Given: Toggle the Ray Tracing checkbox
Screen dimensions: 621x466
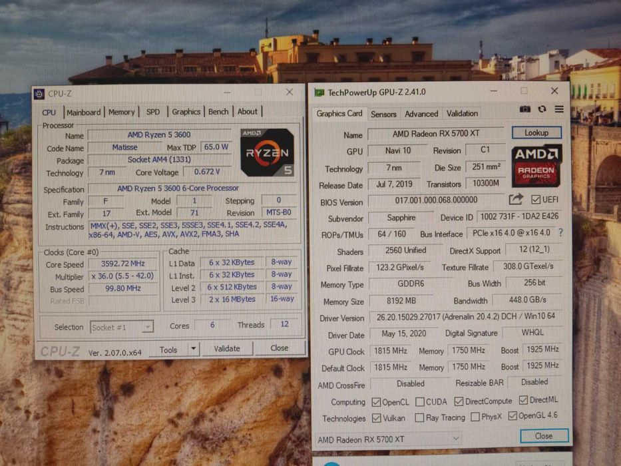Looking at the screenshot, I should click(419, 417).
